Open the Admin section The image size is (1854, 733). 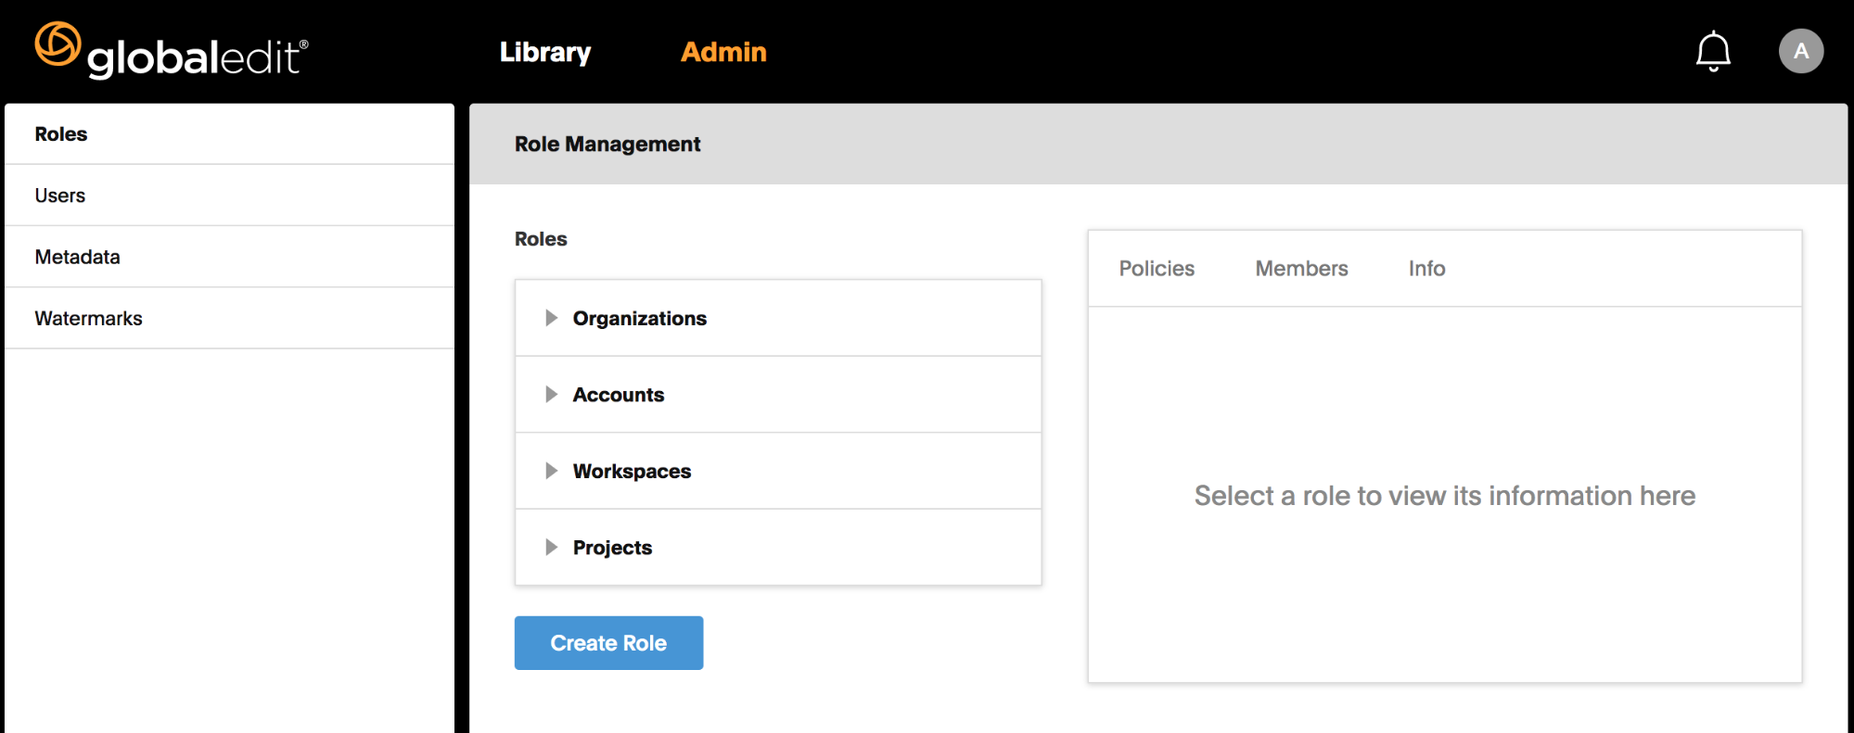(723, 52)
